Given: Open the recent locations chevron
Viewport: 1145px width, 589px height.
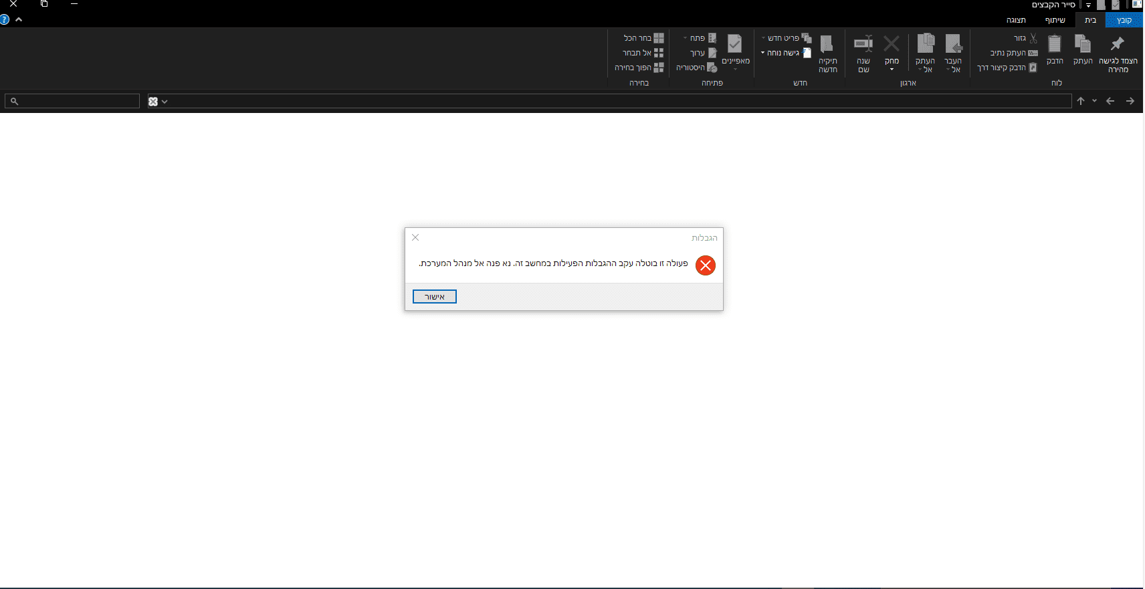Looking at the screenshot, I should pyautogui.click(x=1094, y=101).
